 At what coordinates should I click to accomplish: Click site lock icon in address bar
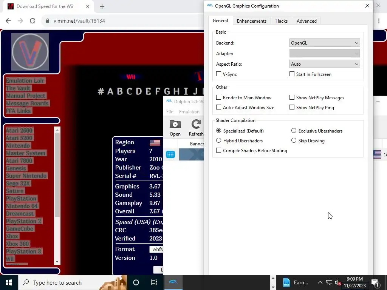coord(48,21)
